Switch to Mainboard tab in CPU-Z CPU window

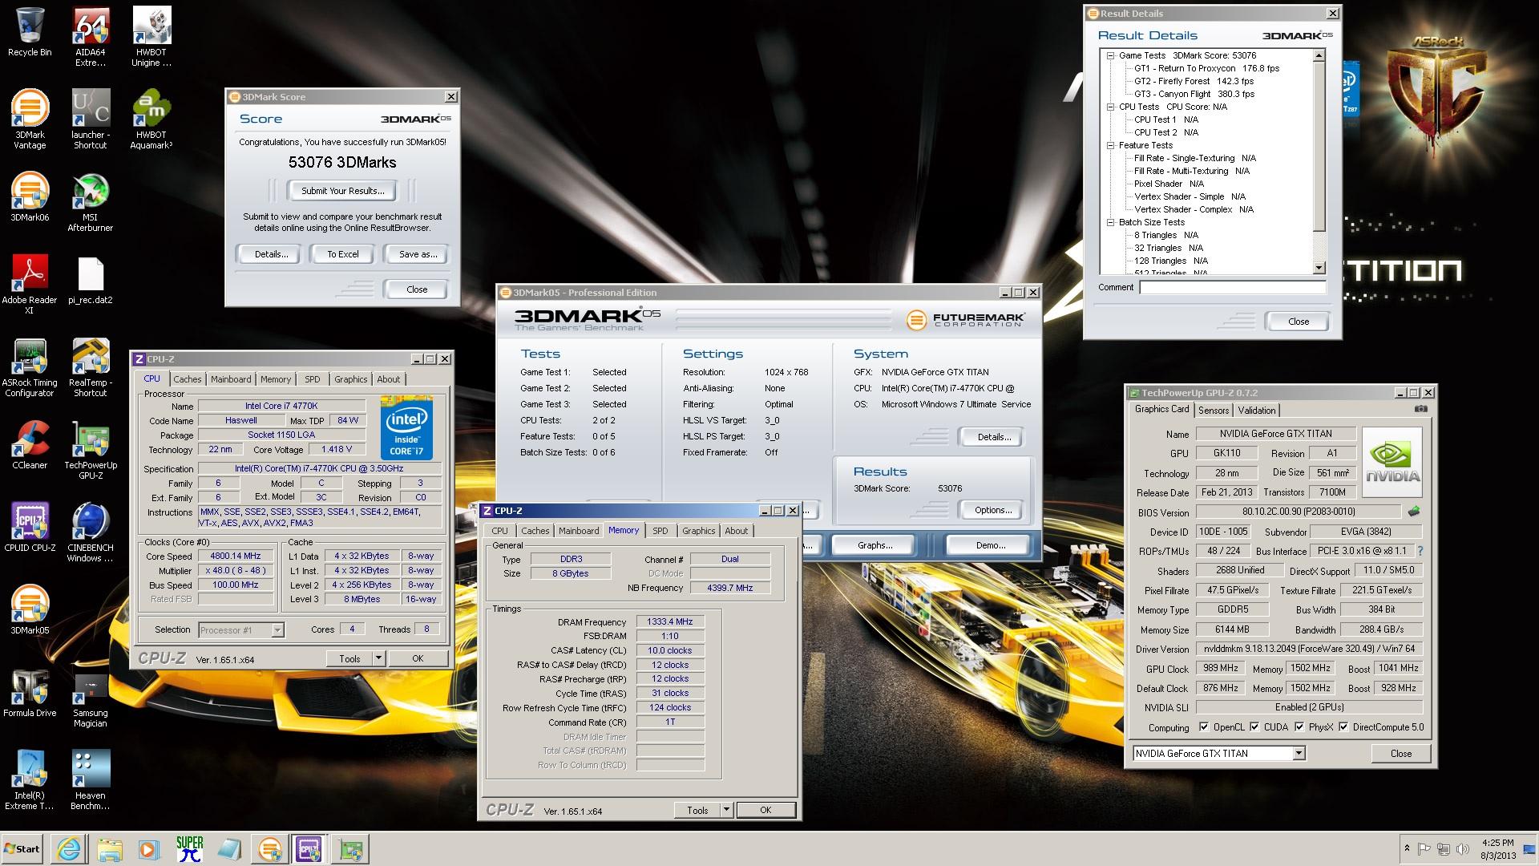[x=231, y=379]
